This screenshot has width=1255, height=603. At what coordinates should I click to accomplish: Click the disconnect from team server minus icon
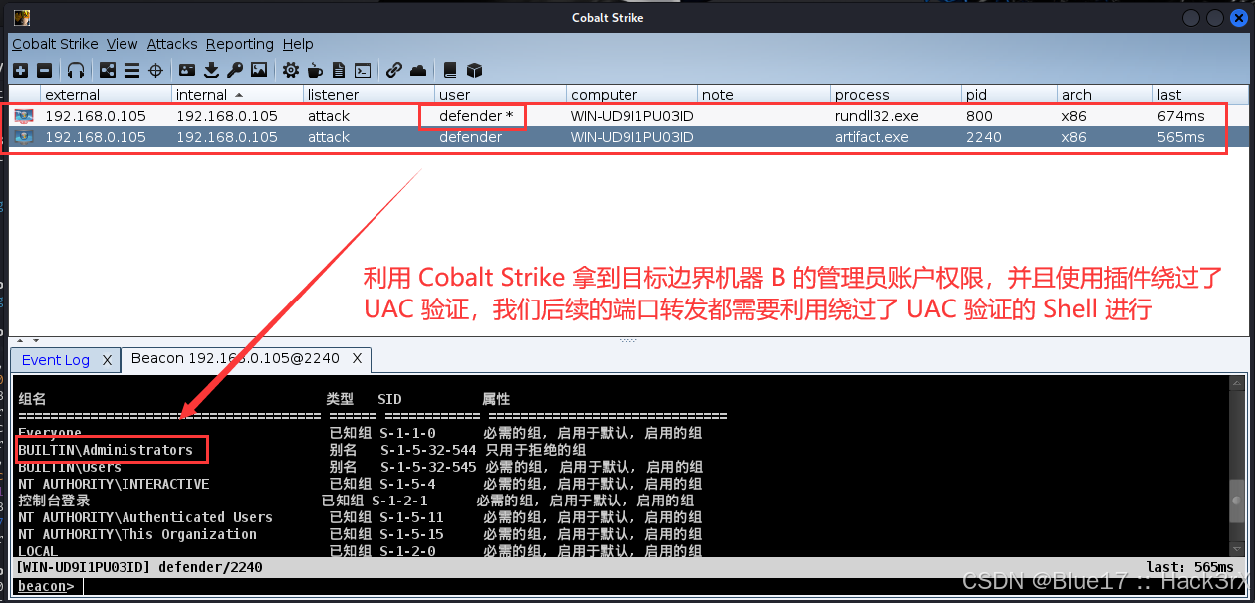coord(44,70)
